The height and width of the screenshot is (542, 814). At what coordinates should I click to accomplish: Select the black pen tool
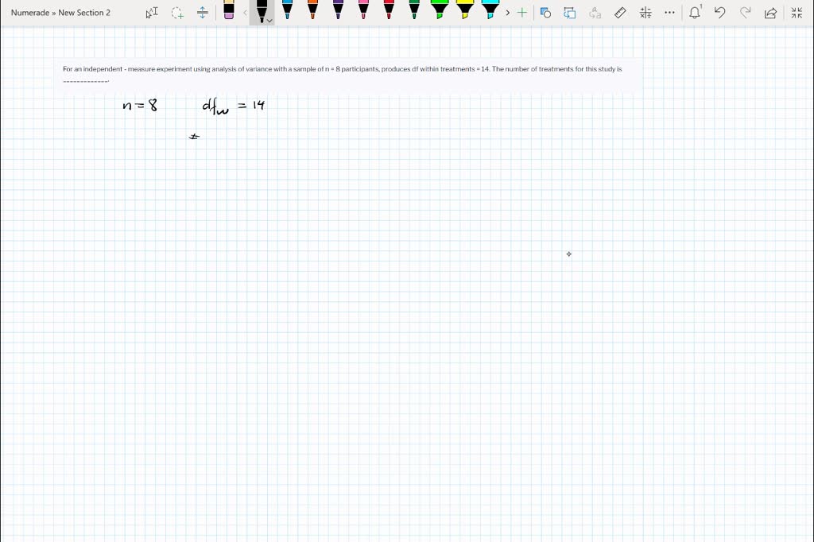pos(262,12)
